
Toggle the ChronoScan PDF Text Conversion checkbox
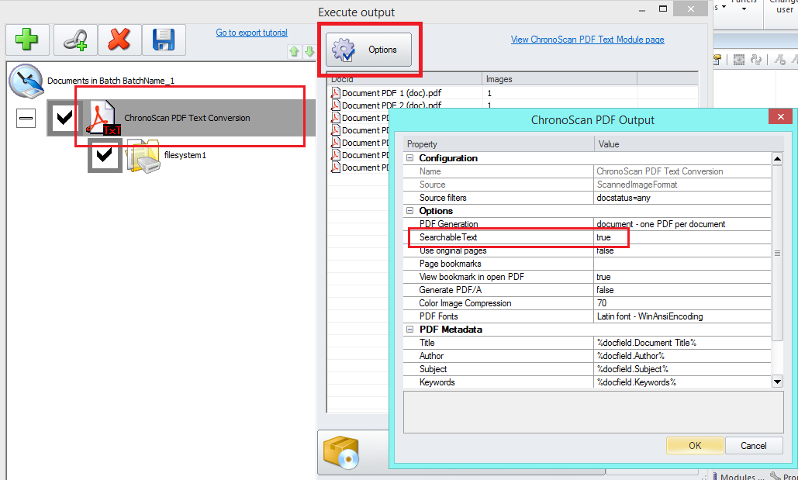point(64,118)
